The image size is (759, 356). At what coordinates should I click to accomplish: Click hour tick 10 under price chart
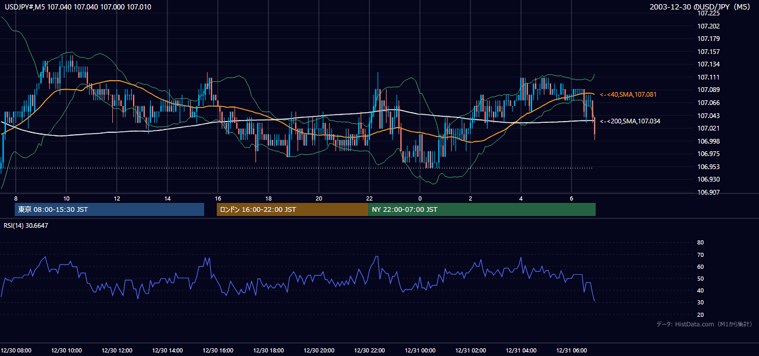67,198
